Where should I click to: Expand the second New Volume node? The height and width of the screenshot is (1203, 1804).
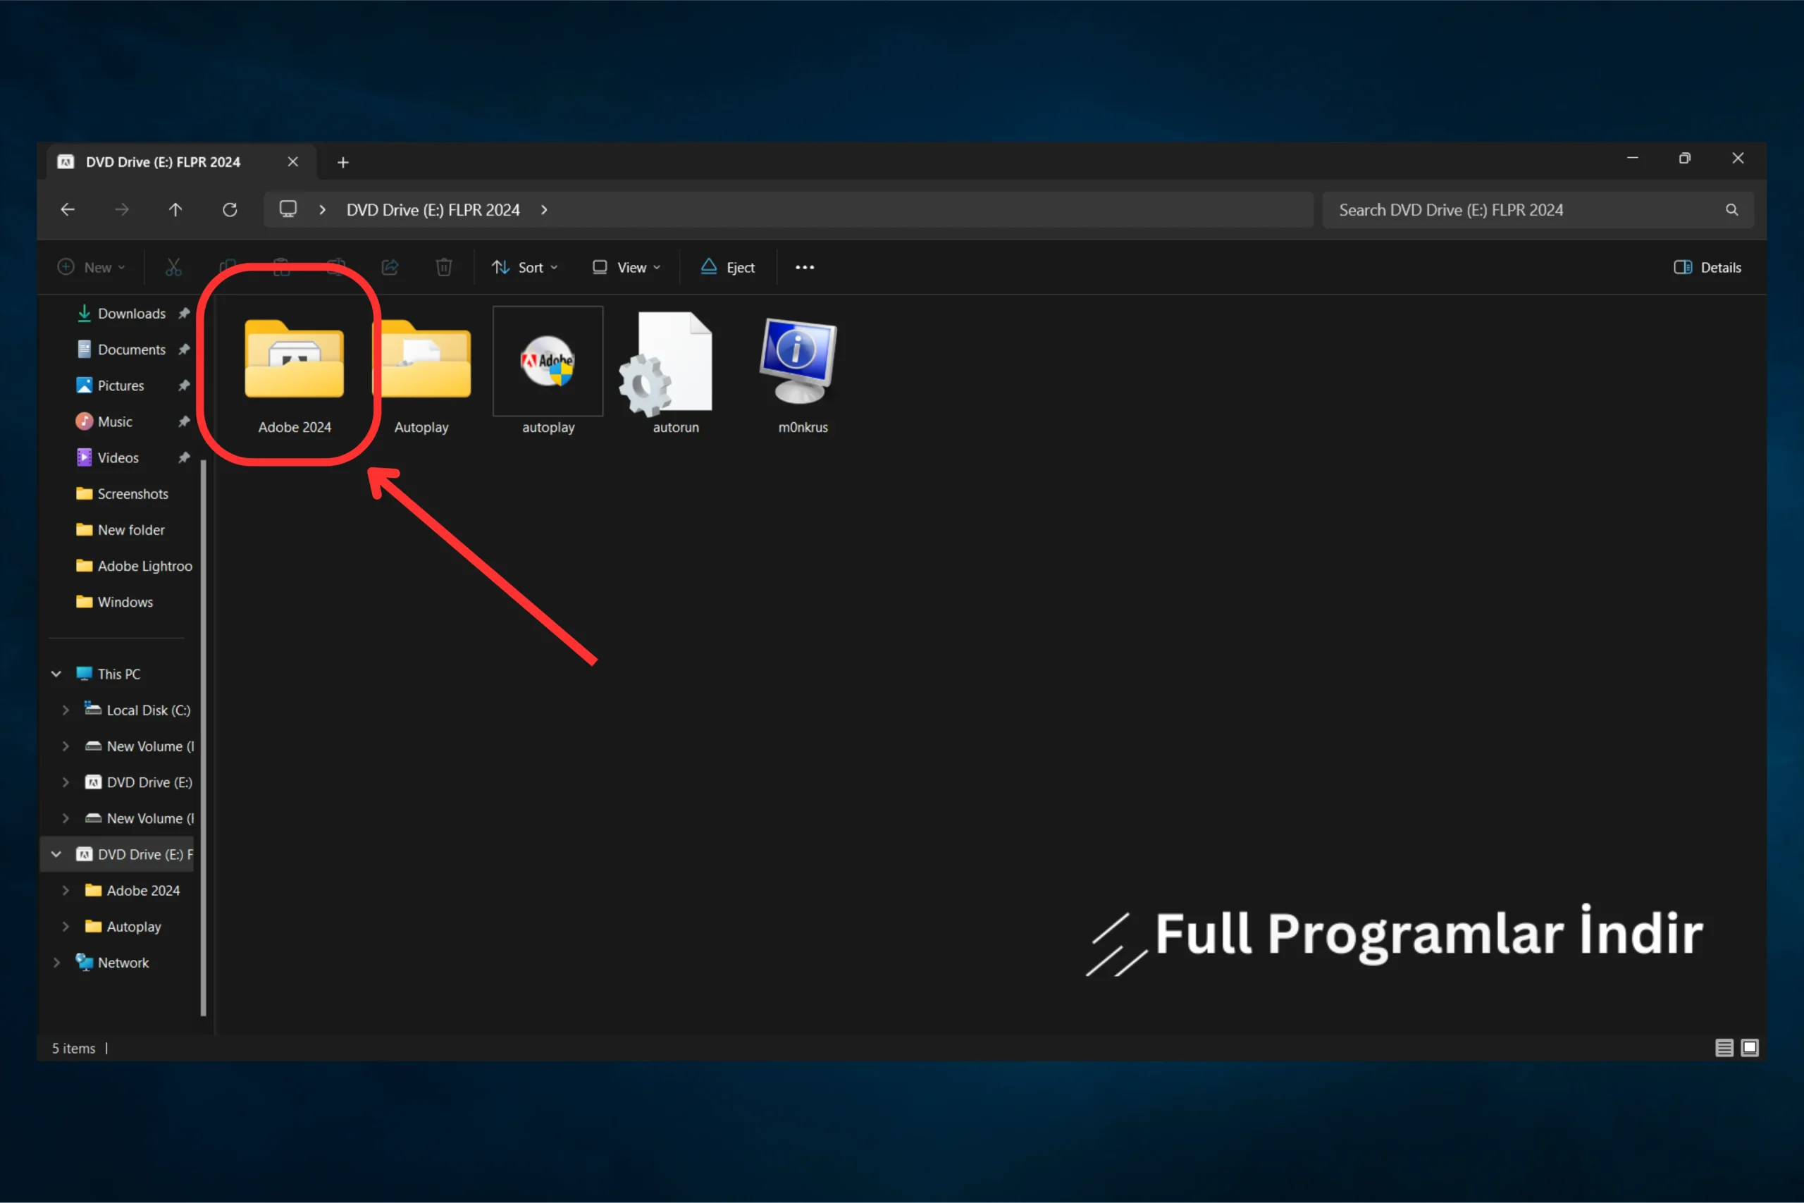(66, 818)
